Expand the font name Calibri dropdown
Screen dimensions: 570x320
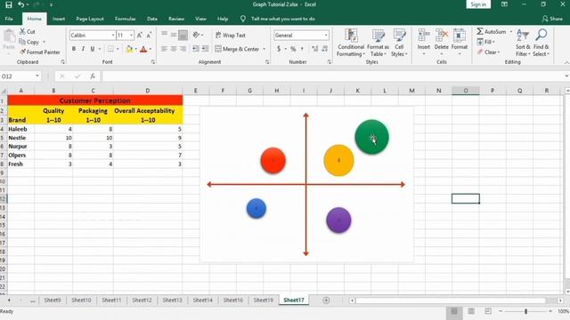(113, 36)
